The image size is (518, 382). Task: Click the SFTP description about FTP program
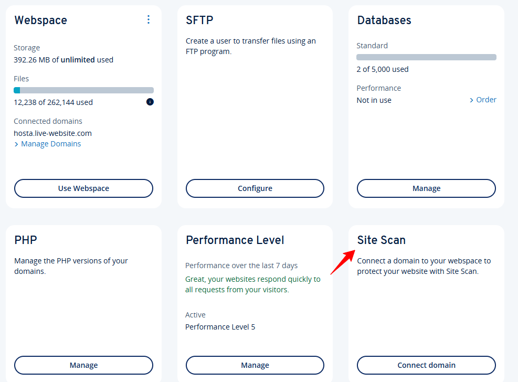[251, 46]
